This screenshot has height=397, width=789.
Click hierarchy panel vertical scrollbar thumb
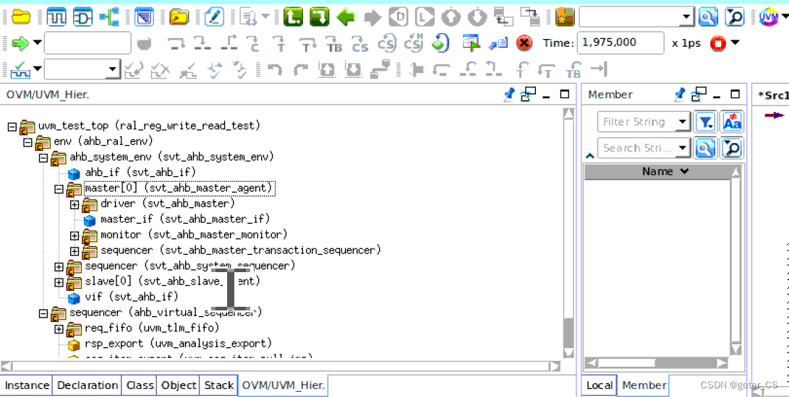tap(568, 332)
